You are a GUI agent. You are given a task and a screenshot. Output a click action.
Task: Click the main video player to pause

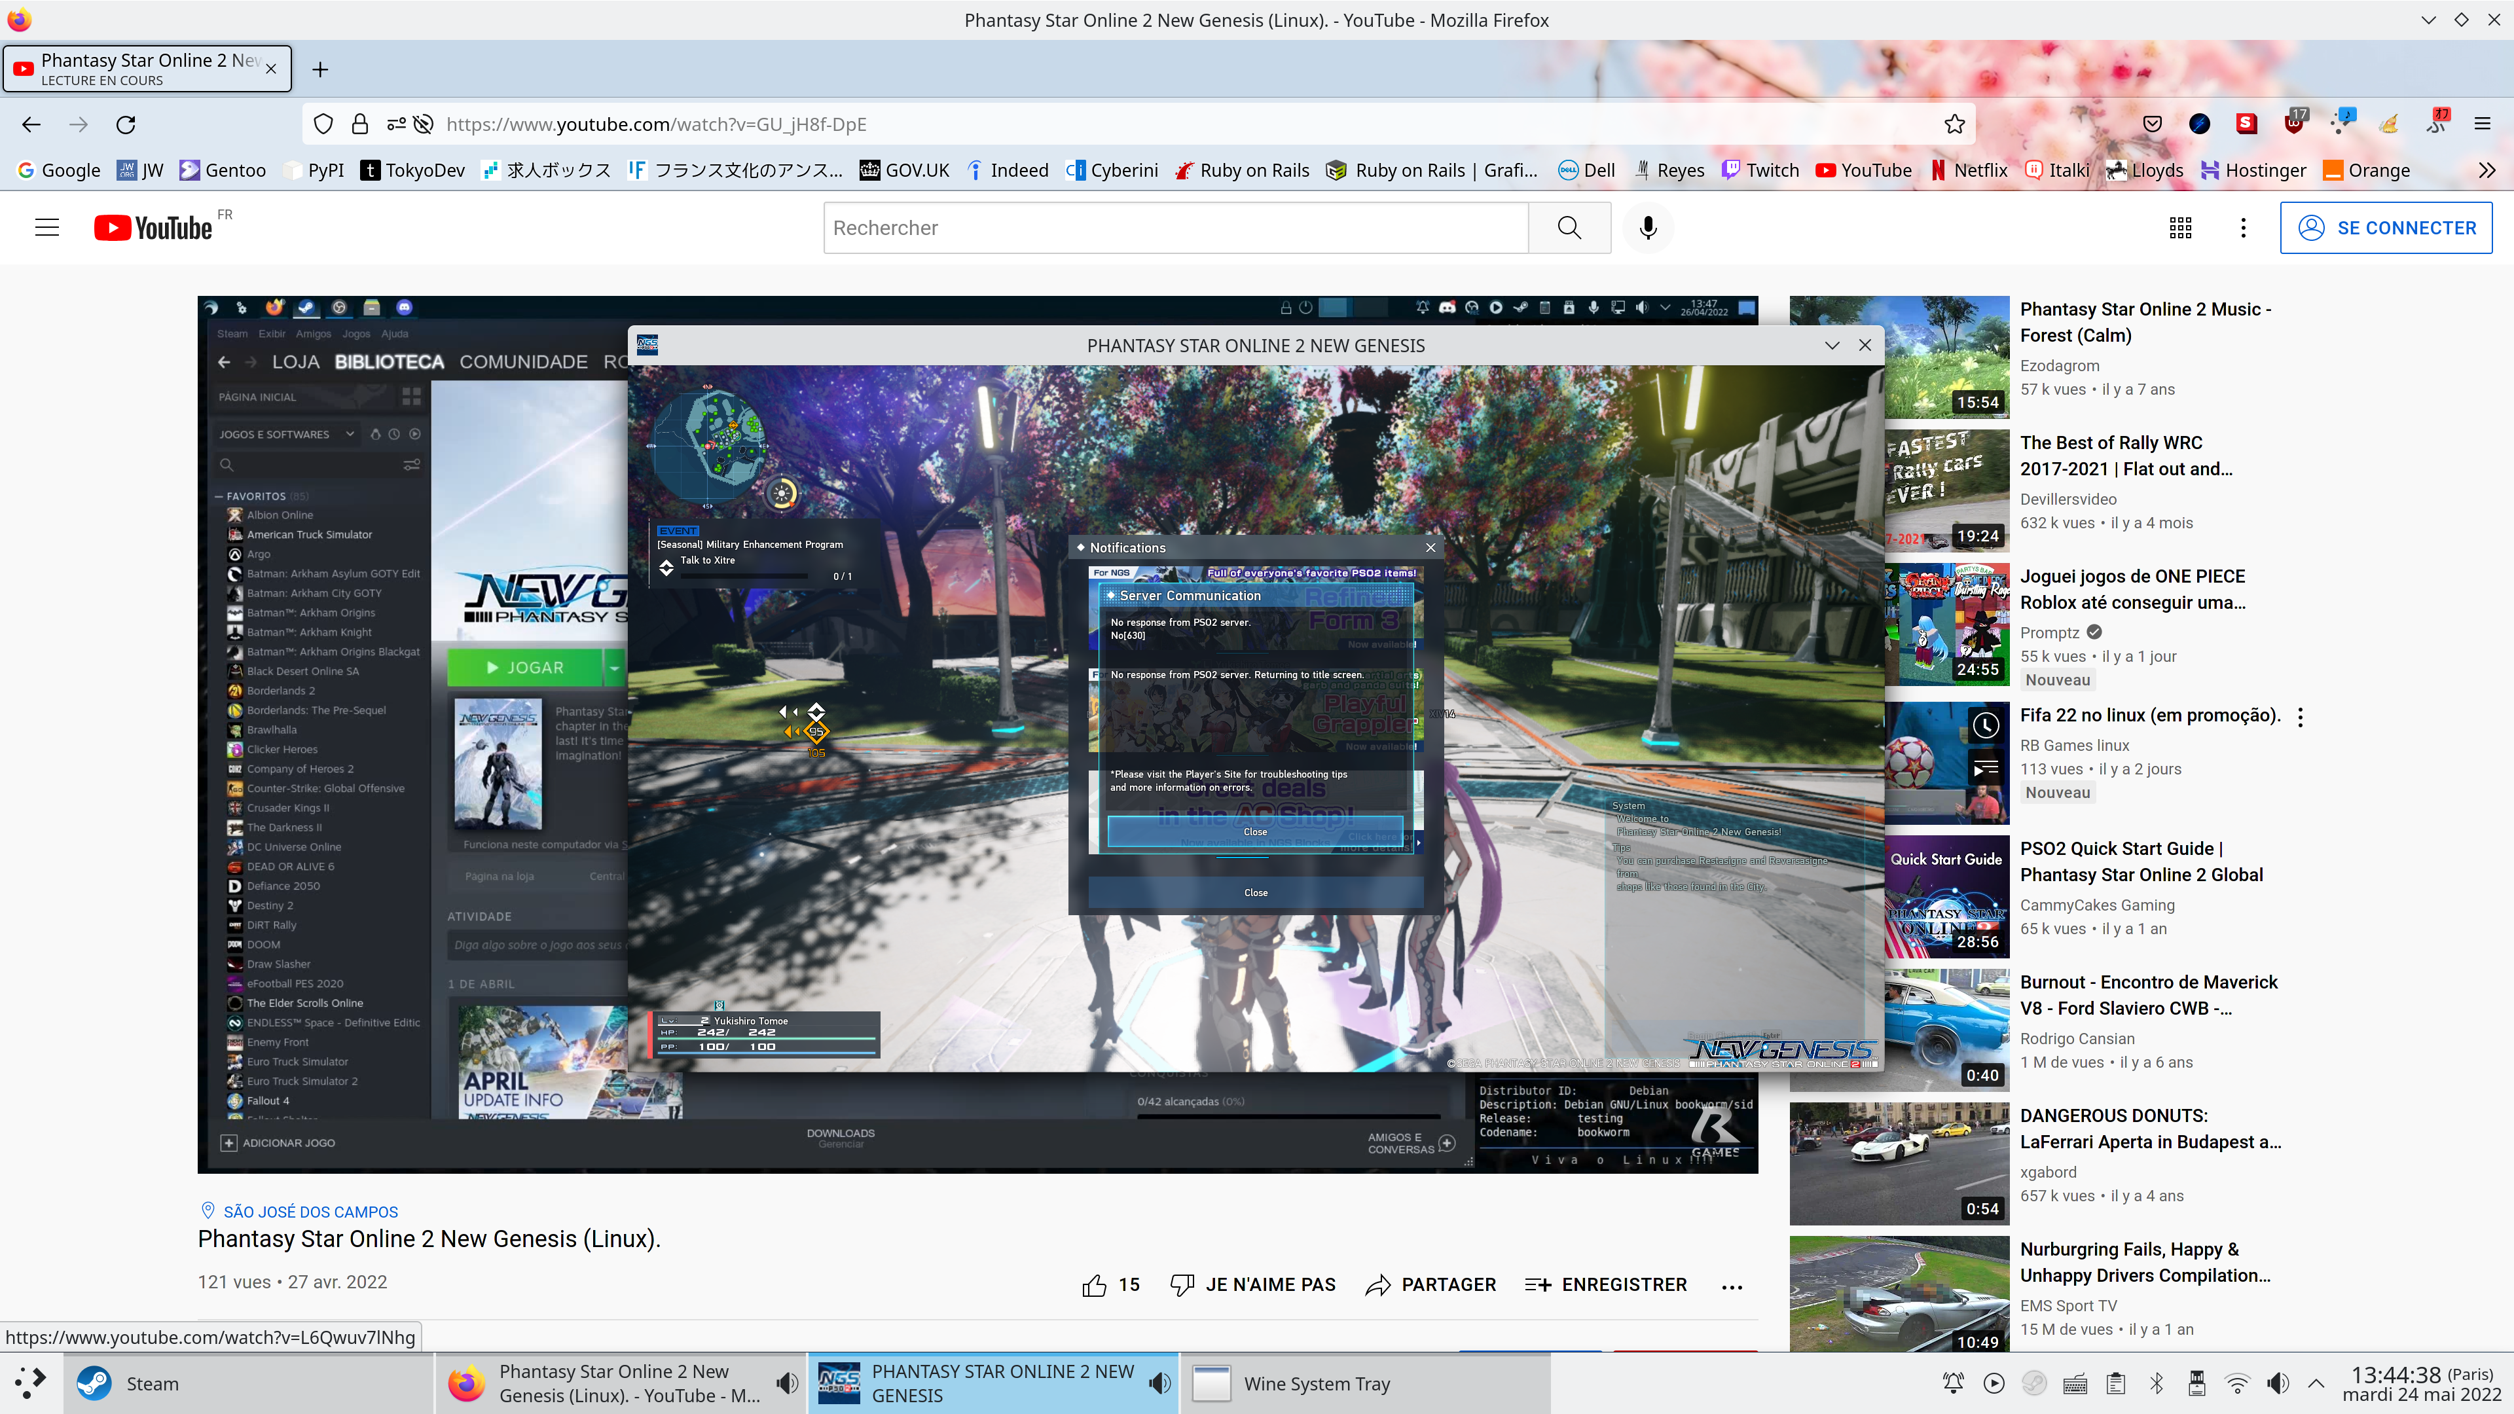click(x=977, y=734)
